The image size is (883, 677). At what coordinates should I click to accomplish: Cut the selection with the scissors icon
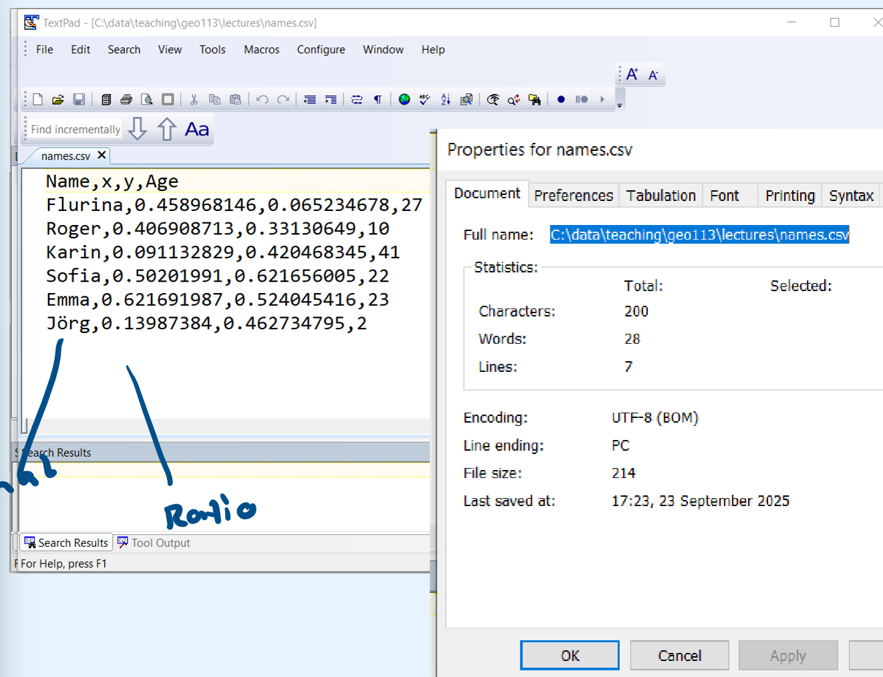click(x=194, y=99)
